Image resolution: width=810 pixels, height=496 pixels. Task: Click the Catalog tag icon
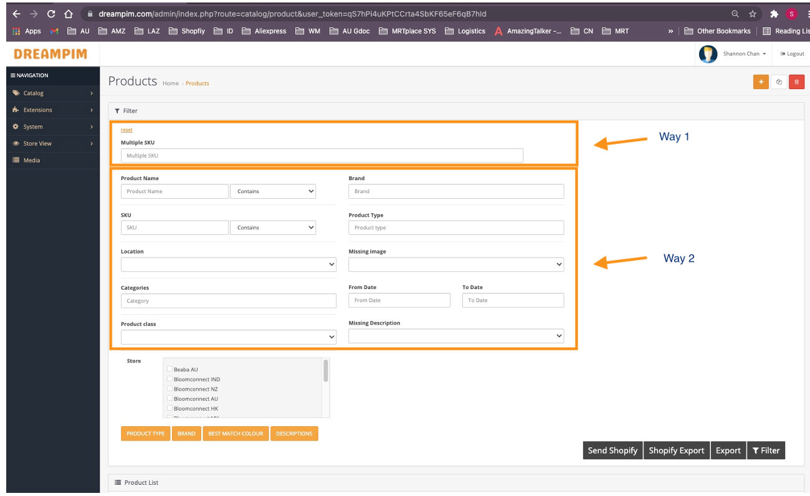[x=16, y=93]
